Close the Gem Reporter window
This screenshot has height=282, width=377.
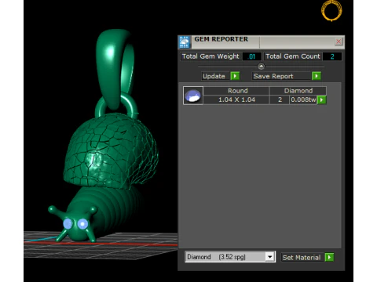coord(339,42)
